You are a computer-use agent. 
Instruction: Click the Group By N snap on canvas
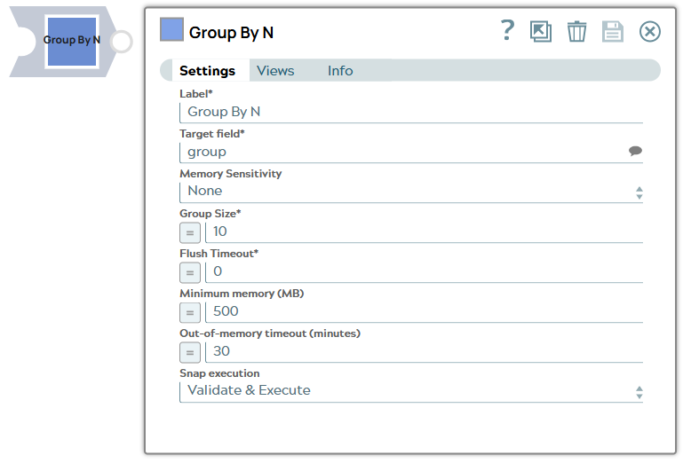click(x=71, y=41)
